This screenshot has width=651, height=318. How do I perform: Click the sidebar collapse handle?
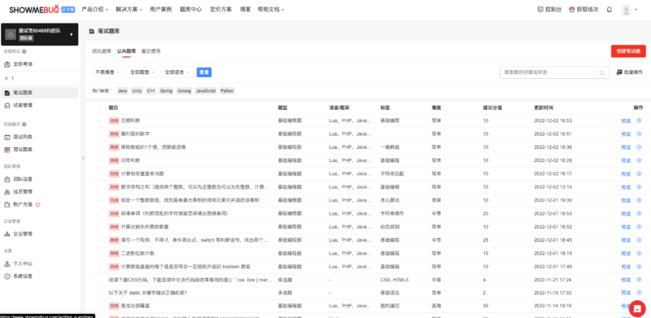(x=83, y=158)
